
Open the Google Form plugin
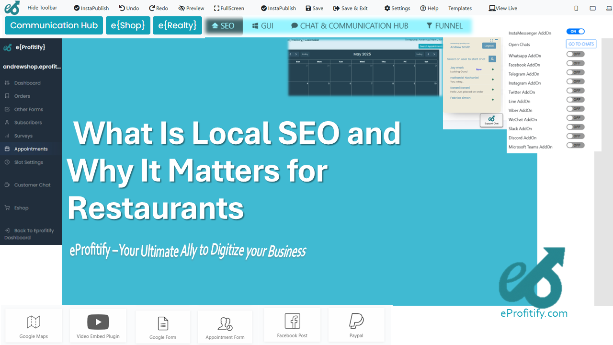[x=163, y=324]
